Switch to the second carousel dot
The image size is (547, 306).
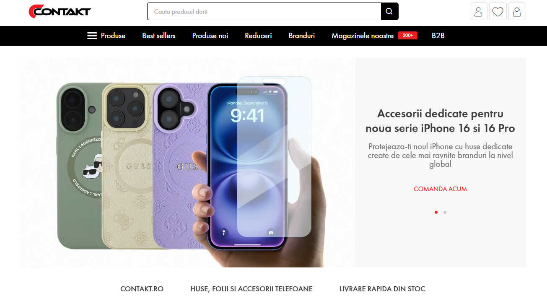445,212
